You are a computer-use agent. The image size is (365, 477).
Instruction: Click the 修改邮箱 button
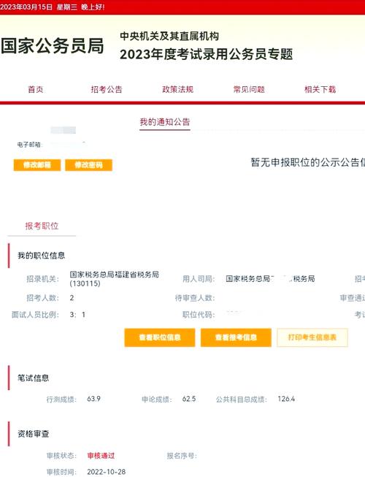(x=37, y=165)
